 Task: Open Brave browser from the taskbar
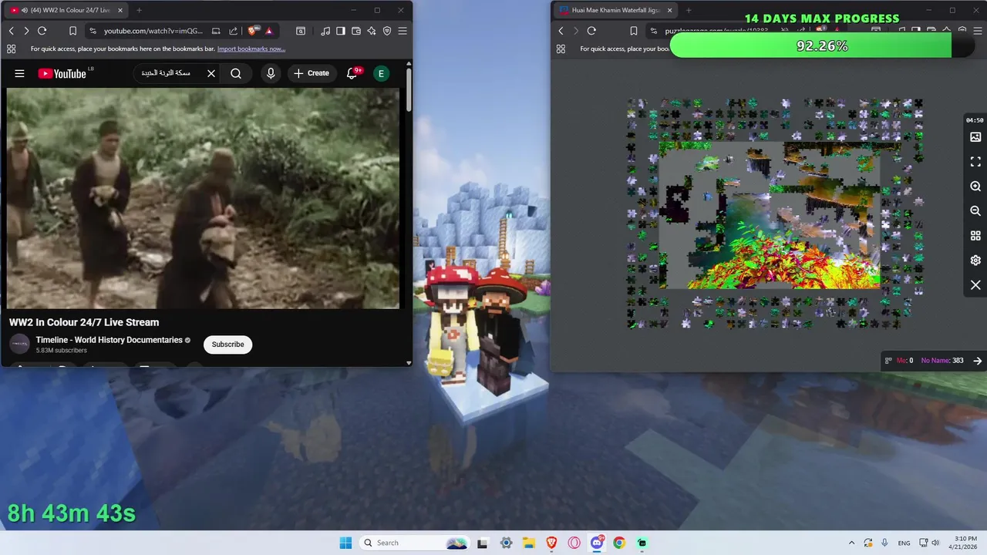(x=551, y=543)
